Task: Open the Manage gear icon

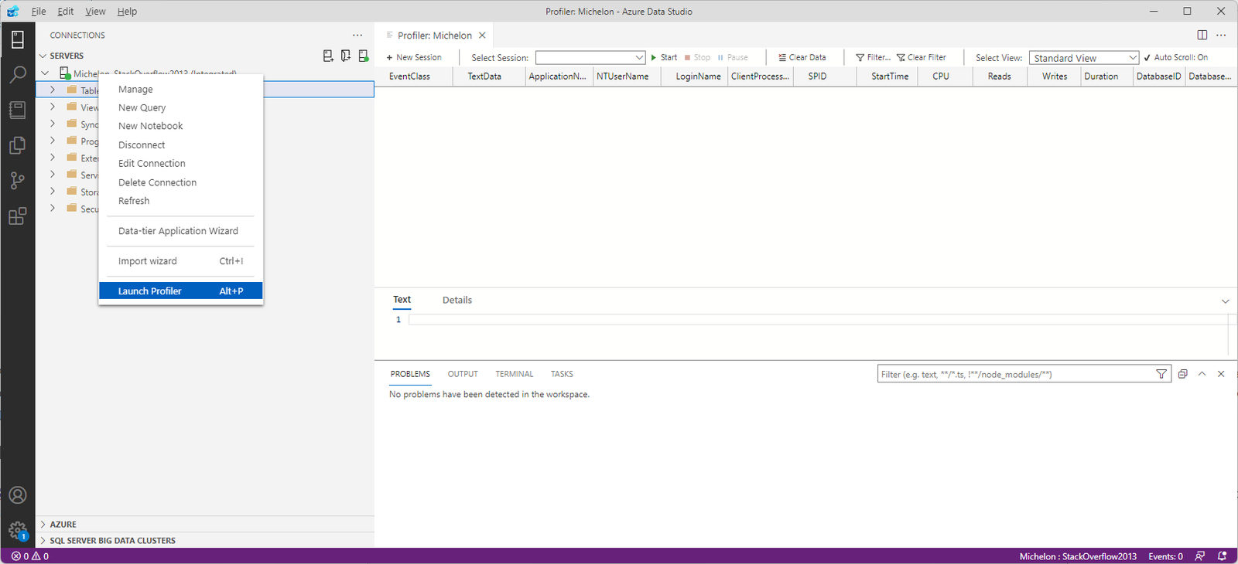Action: (18, 531)
